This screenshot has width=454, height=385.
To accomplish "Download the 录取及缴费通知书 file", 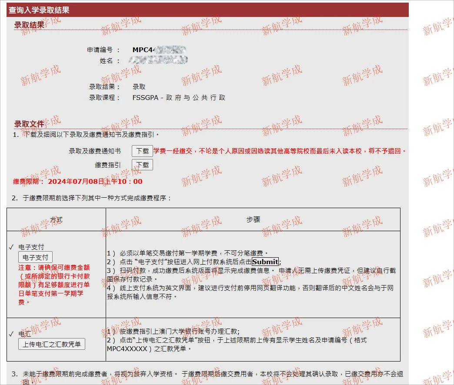I will pyautogui.click(x=142, y=151).
